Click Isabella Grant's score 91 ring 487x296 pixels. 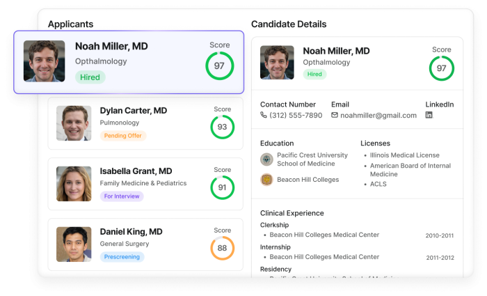pos(222,187)
